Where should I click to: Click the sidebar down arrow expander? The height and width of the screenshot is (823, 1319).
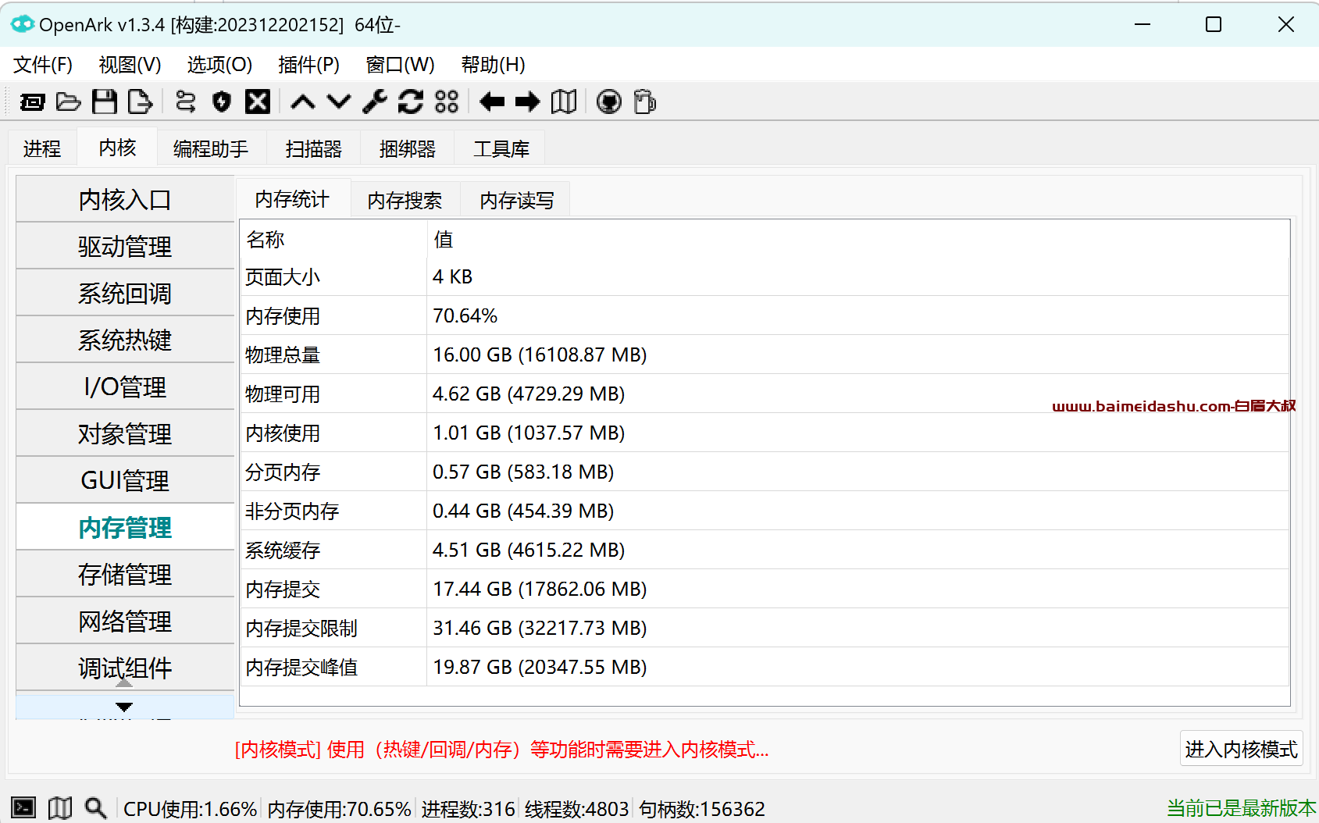pyautogui.click(x=124, y=707)
